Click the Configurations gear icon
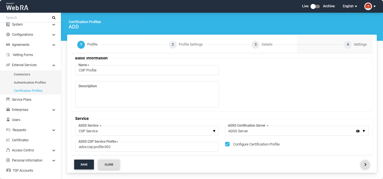Viewport: 383px width, 179px height. click(8, 35)
